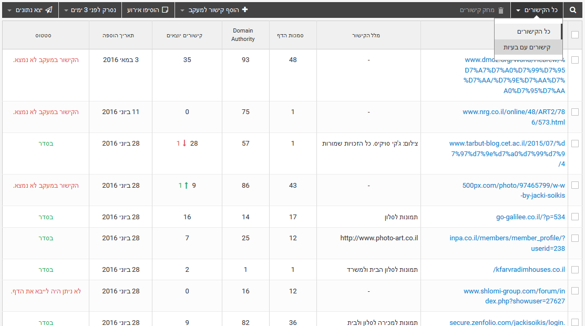Click the plus icon for הוסף קישור למעקב
The image size is (585, 326).
tap(245, 9)
